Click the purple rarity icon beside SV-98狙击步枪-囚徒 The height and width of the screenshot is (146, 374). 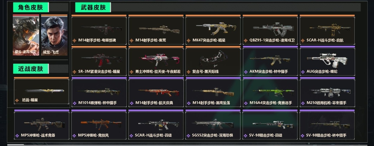tap(245, 136)
